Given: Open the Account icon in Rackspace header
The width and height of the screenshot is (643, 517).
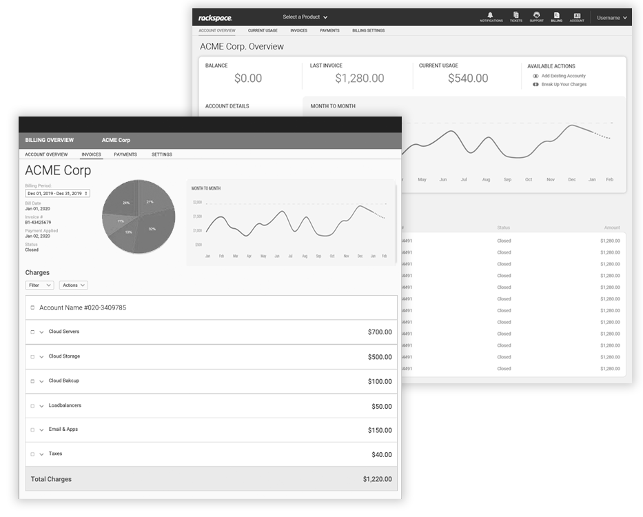Looking at the screenshot, I should click(x=577, y=16).
